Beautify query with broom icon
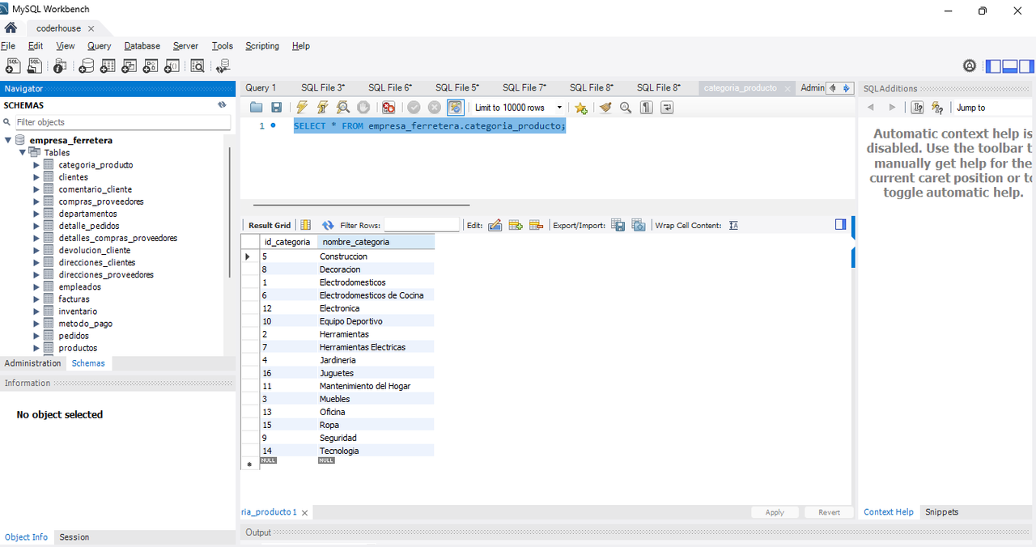This screenshot has width=1036, height=547. 605,107
